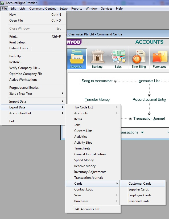Expand the Sales export submenu arrow
The width and height of the screenshot is (169, 219).
tap(117, 195)
